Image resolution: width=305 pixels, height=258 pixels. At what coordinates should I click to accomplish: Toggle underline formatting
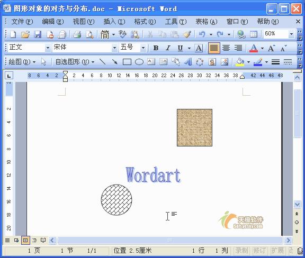click(181, 48)
